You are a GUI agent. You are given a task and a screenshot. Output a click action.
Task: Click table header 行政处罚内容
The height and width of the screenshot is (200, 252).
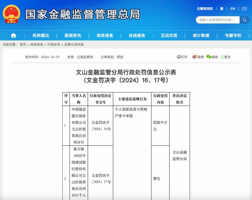coord(160,99)
